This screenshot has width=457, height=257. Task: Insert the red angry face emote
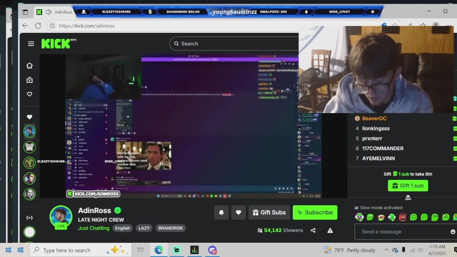point(403,217)
